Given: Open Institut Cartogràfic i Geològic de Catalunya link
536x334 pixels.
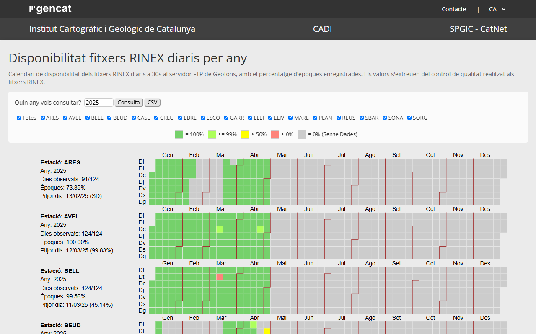Looking at the screenshot, I should click(x=112, y=29).
